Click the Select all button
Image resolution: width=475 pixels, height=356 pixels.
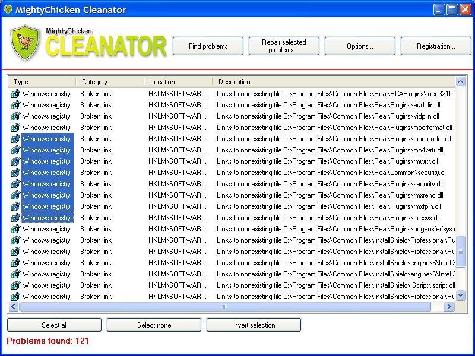tap(54, 325)
